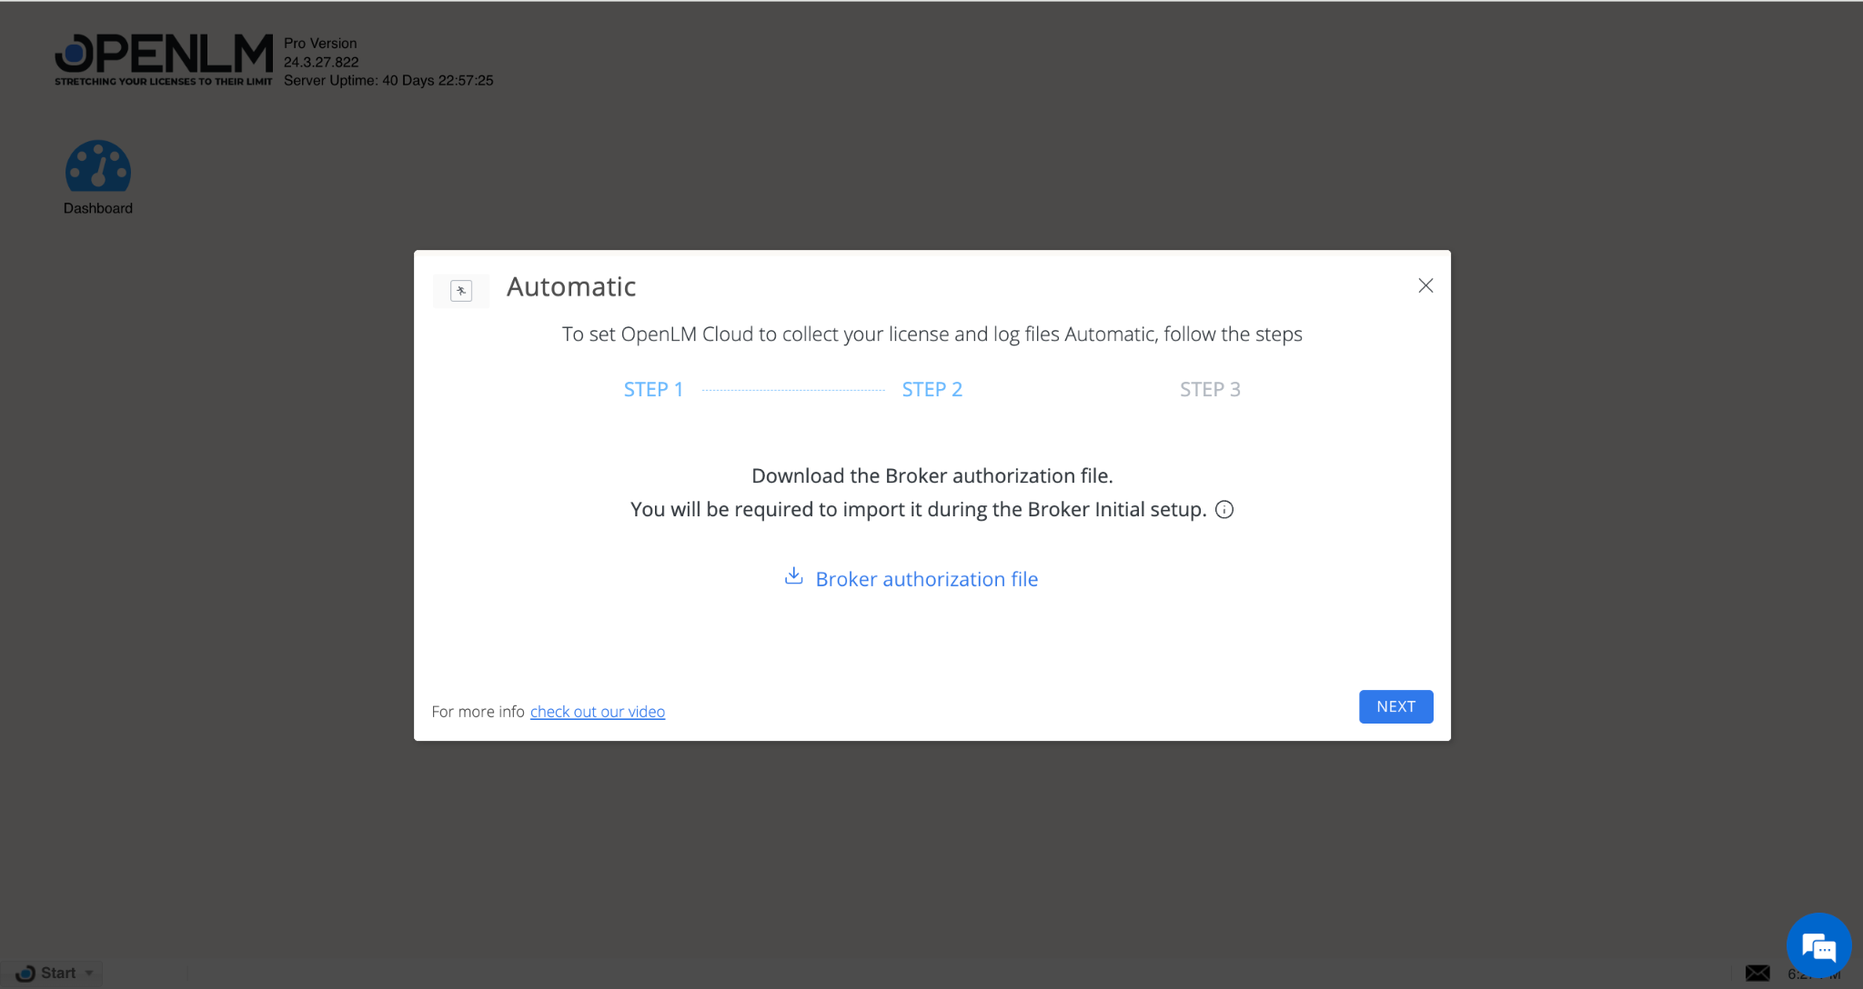1863x989 pixels.
Task: Select Dashboard by its sidebar label
Action: [97, 207]
